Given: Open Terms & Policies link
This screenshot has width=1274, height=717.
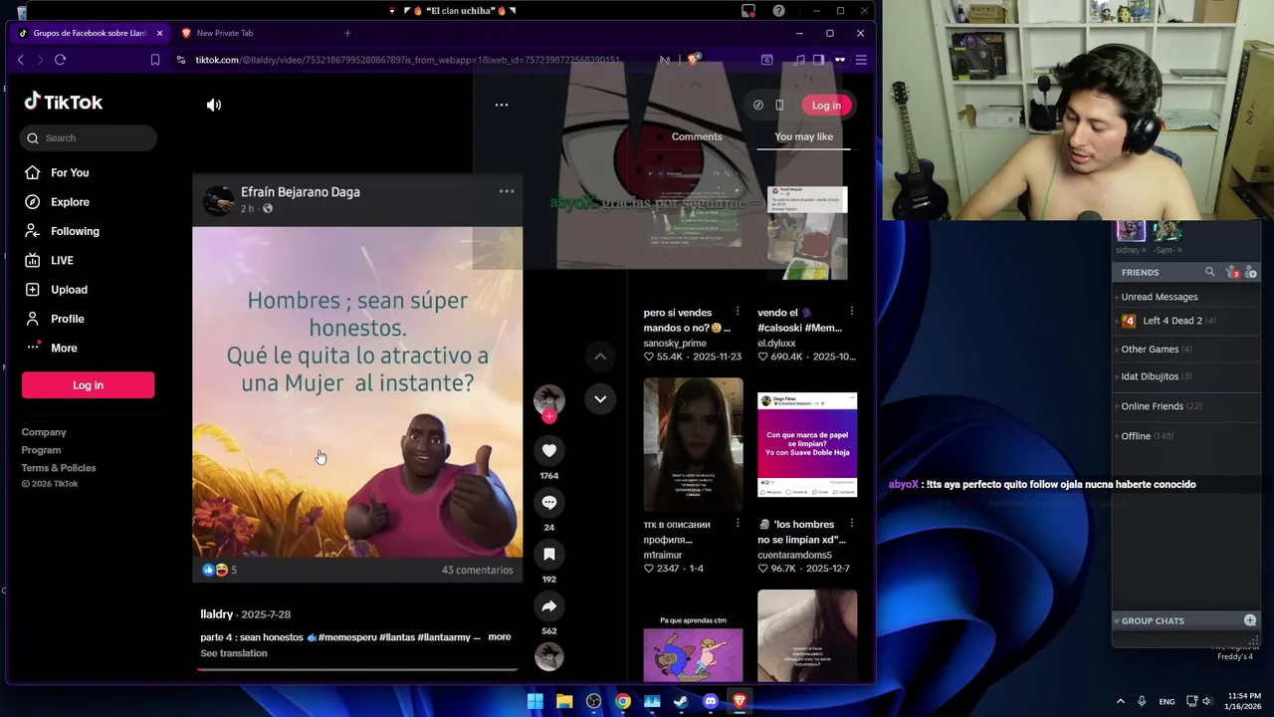Looking at the screenshot, I should click(59, 468).
